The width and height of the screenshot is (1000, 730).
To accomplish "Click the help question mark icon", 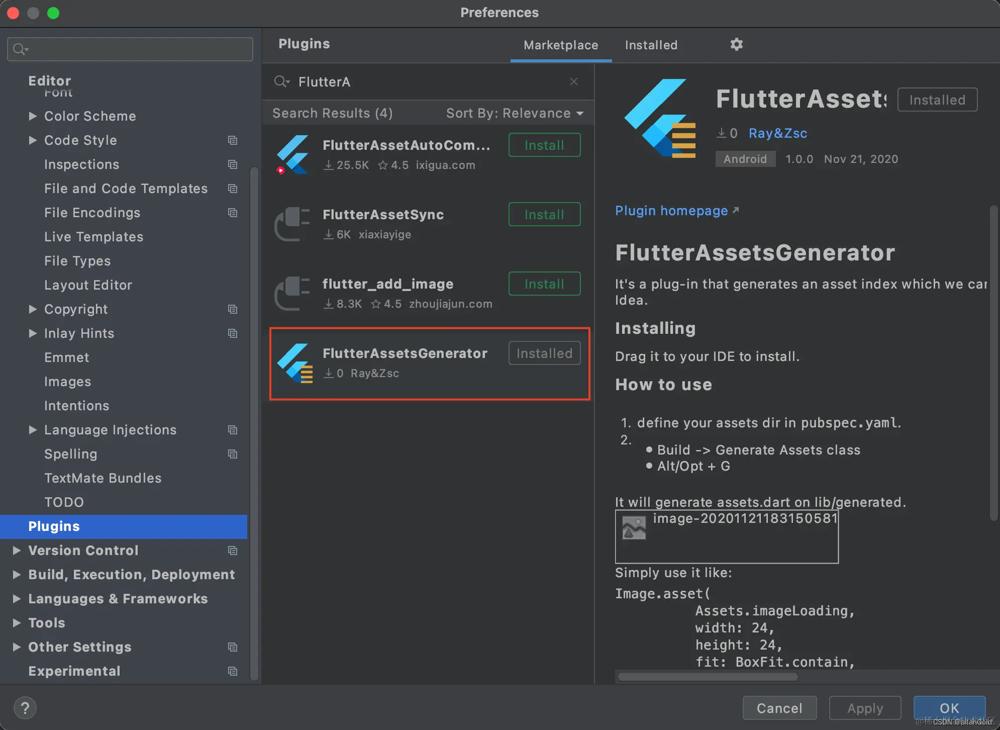I will (x=25, y=707).
